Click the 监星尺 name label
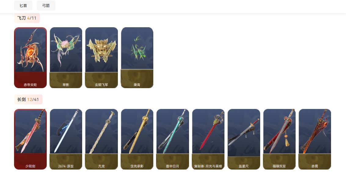Viewport: 346px width, 172px height. tap(244, 166)
